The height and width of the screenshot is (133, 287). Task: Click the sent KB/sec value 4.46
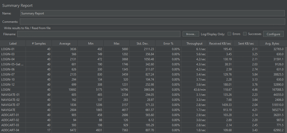click(x=254, y=90)
